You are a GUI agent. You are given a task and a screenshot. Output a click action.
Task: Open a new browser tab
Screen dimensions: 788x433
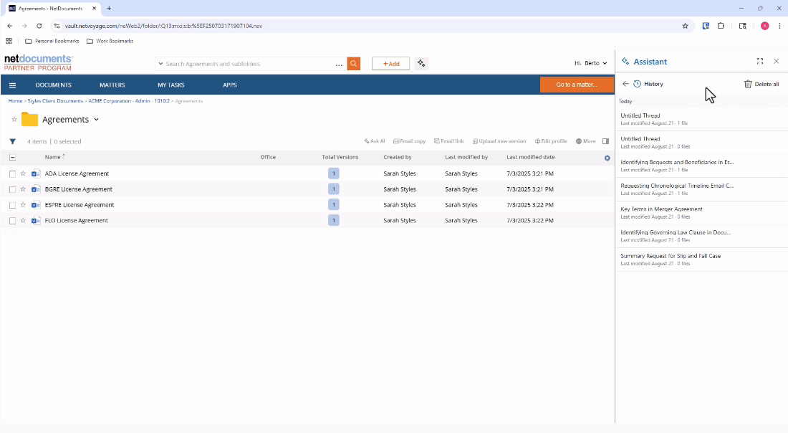[x=109, y=9]
